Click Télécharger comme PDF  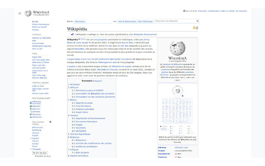(x=41, y=90)
